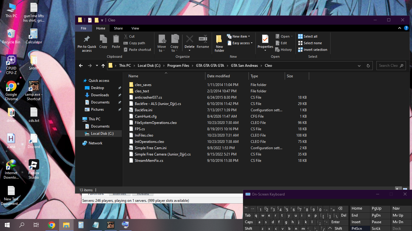Open the File ribbon tab

[84, 28]
